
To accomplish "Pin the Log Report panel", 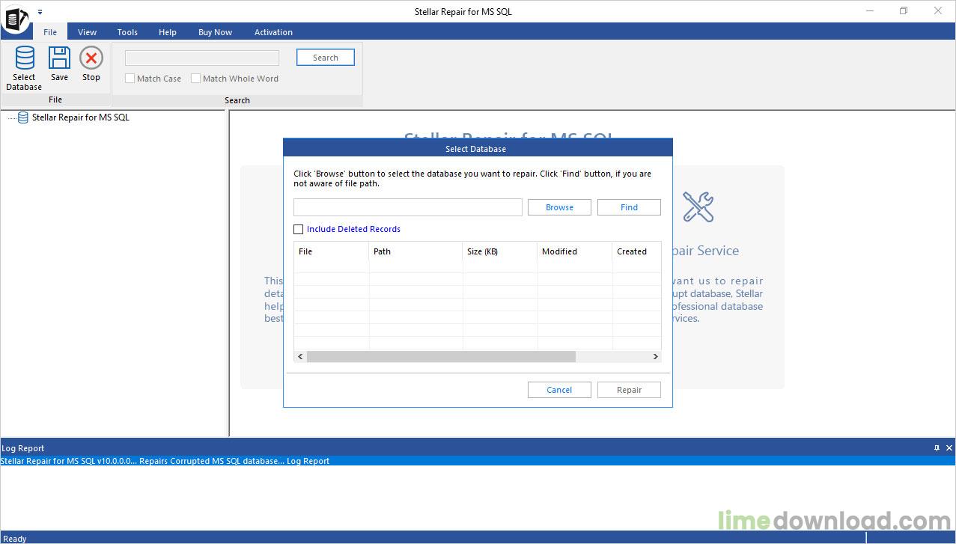I will click(937, 448).
